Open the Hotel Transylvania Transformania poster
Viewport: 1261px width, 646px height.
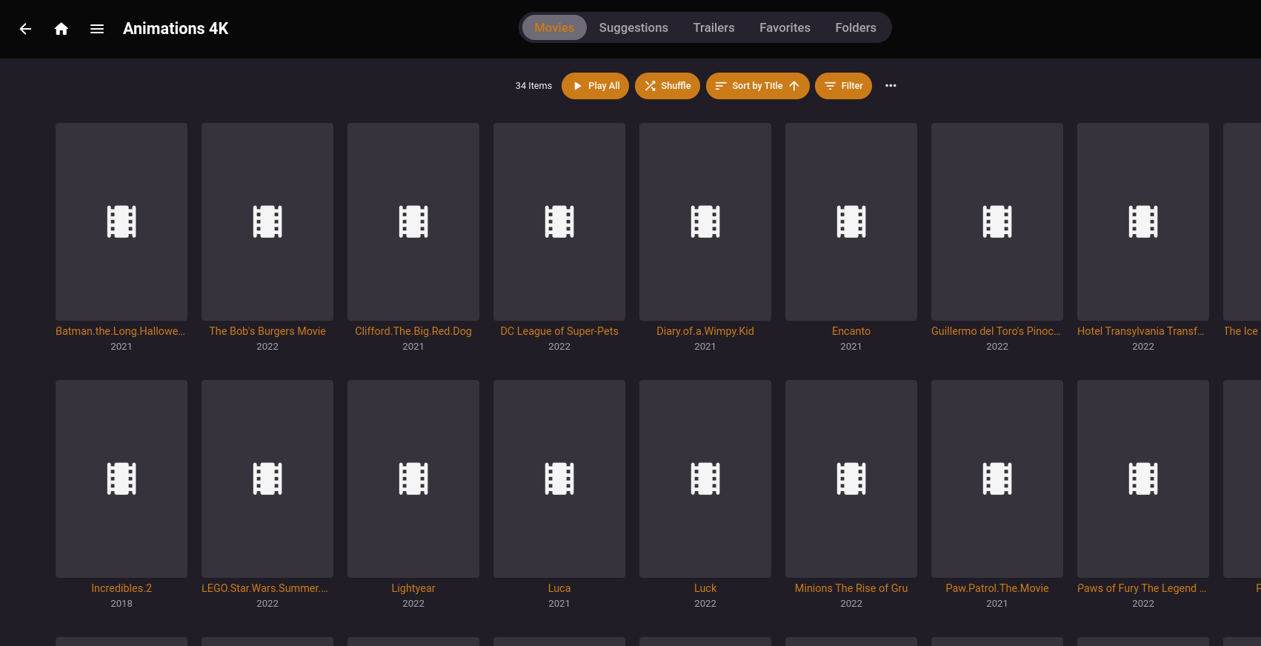[x=1143, y=222]
